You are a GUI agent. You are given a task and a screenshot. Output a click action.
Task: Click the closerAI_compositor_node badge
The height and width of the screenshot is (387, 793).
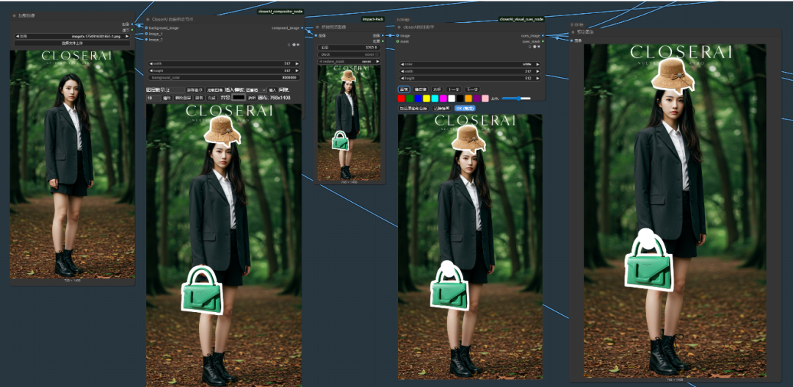[x=280, y=10]
